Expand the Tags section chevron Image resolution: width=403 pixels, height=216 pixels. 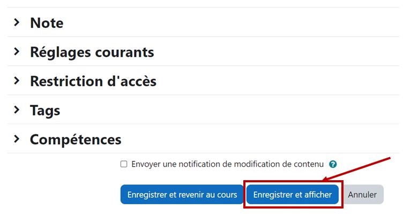[17, 110]
